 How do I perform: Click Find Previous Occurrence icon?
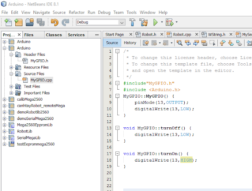[x=187, y=43]
